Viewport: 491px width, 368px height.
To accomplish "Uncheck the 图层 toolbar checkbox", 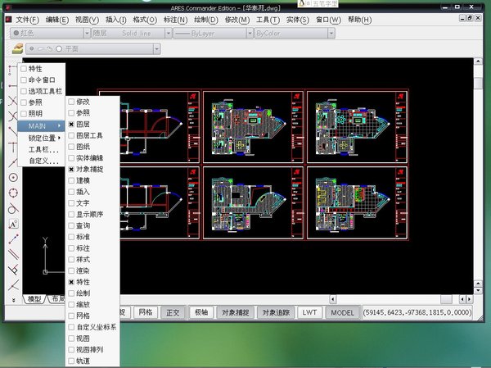I will click(72, 123).
